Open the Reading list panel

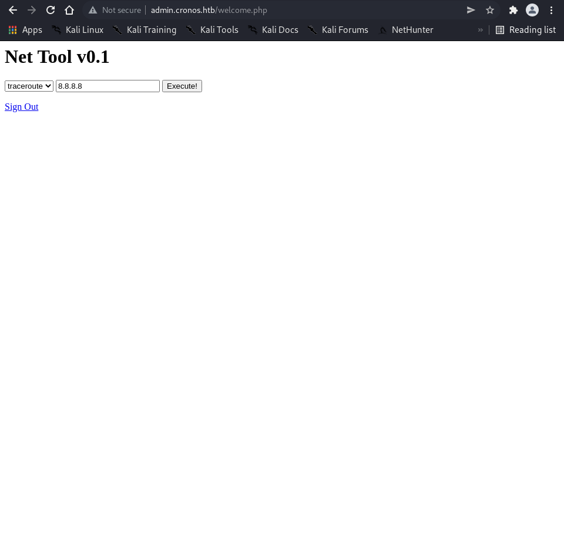[526, 30]
